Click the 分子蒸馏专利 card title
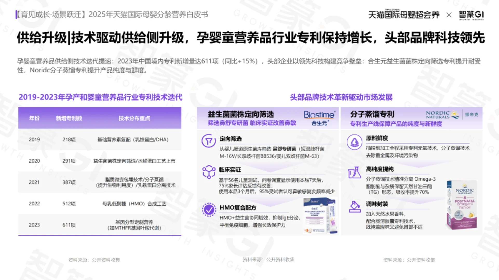The image size is (499, 280). [372, 114]
